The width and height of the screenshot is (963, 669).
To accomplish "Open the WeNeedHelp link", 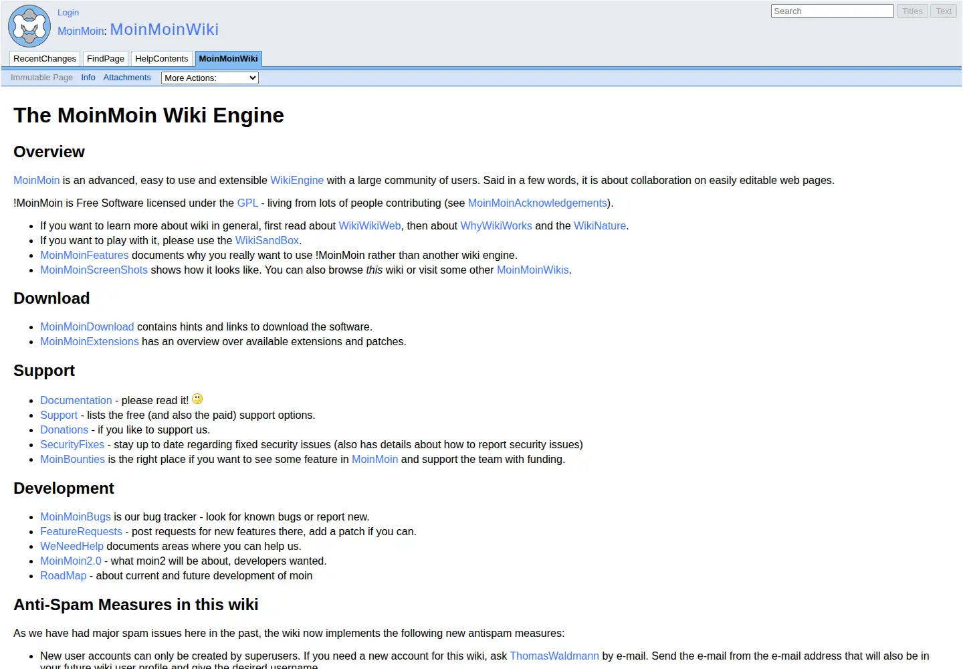I will pyautogui.click(x=72, y=546).
